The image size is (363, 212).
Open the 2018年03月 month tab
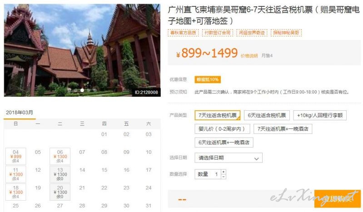coord(20,113)
